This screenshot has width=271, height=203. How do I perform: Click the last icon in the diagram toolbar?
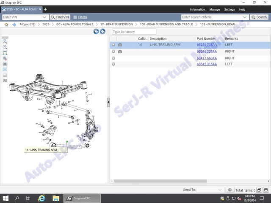[x=5, y=81]
